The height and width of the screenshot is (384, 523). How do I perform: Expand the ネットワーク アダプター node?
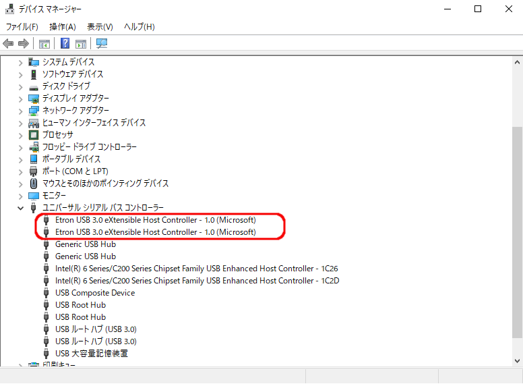click(20, 111)
